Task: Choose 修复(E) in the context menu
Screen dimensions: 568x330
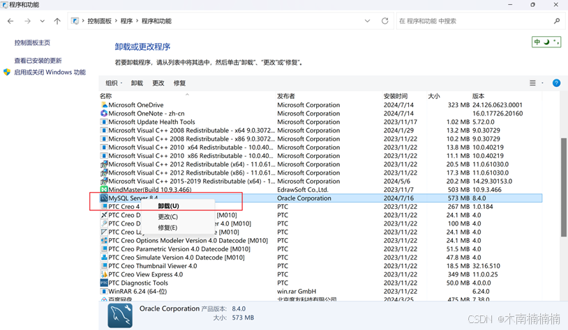Action: [x=167, y=228]
